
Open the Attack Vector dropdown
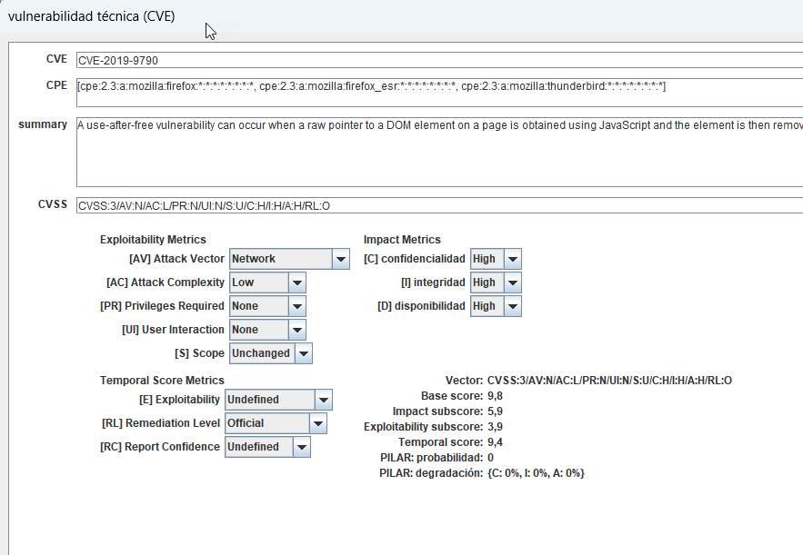point(289,259)
